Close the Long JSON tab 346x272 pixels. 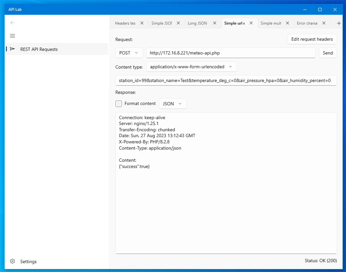pos(214,23)
